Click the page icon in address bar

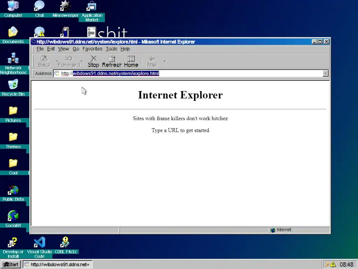[x=57, y=73]
